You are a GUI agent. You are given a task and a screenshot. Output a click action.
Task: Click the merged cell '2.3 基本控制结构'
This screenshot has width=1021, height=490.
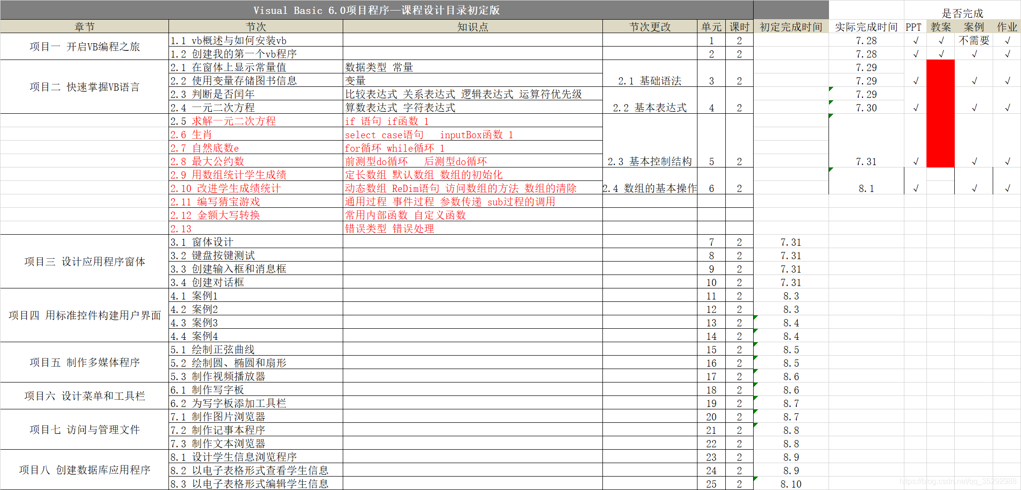650,141
